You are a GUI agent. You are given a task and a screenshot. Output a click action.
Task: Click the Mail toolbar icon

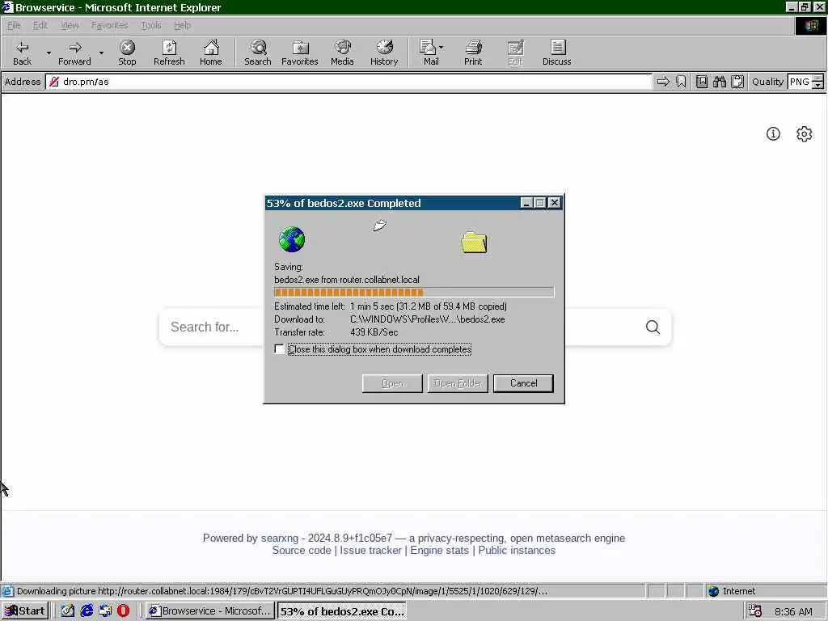[x=429, y=53]
